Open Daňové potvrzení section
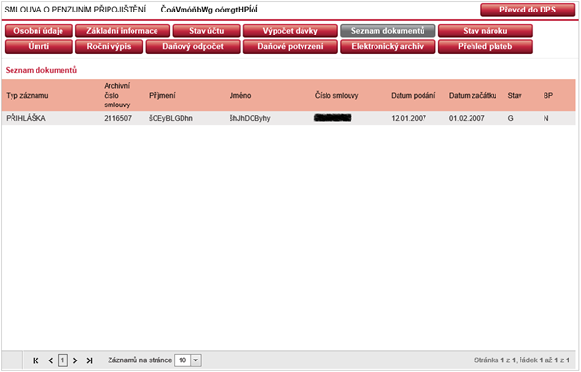This screenshot has height=372, width=581. 290,47
